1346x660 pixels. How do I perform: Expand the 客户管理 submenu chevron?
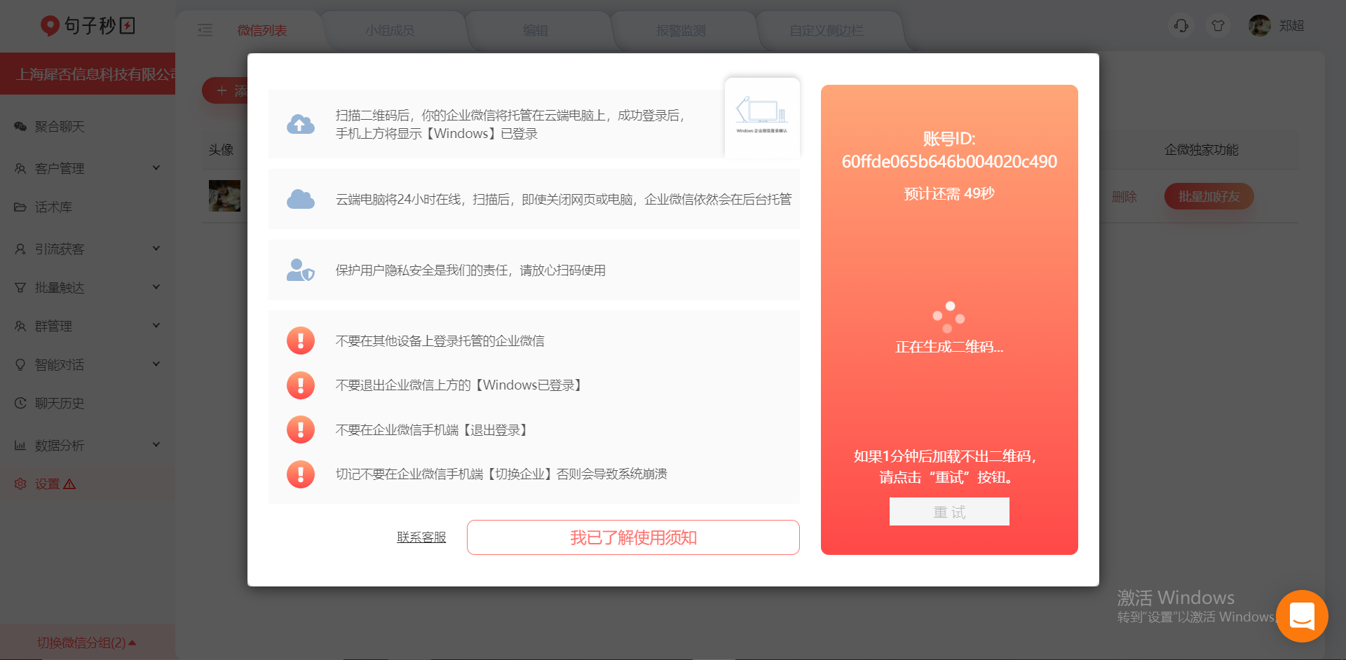pyautogui.click(x=156, y=168)
